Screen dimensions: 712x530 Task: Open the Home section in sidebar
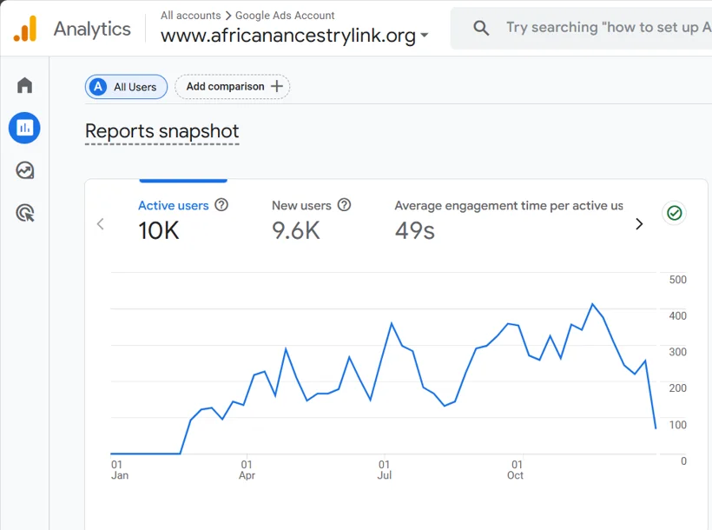24,85
